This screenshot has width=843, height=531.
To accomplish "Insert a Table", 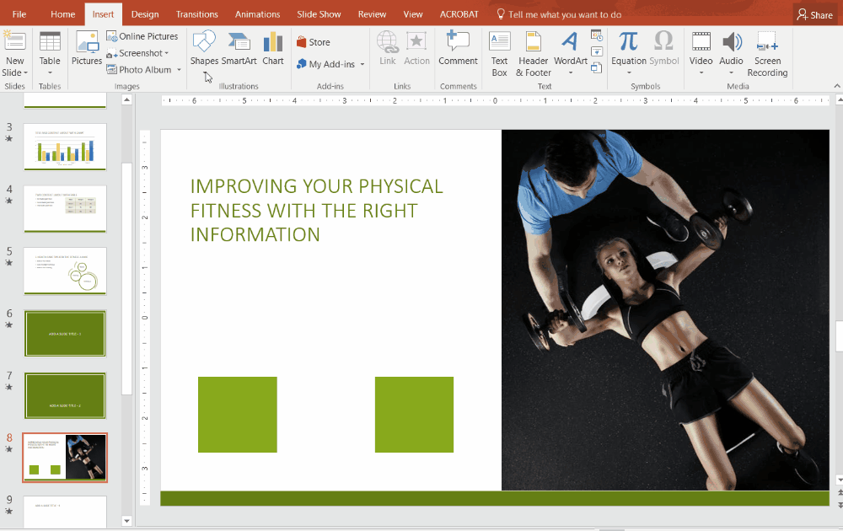I will [49, 51].
